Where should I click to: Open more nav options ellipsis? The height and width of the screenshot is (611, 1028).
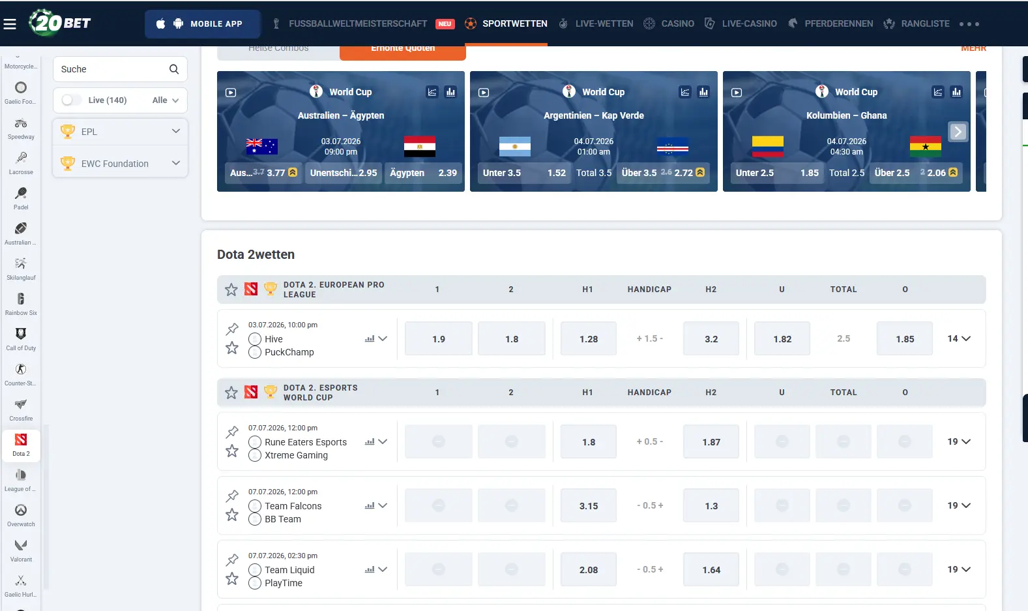point(969,24)
